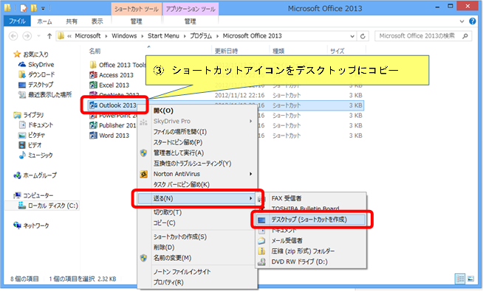The width and height of the screenshot is (483, 291).
Task: Send to 圧縮 (zip 形式) フォルダー
Action: 311,251
